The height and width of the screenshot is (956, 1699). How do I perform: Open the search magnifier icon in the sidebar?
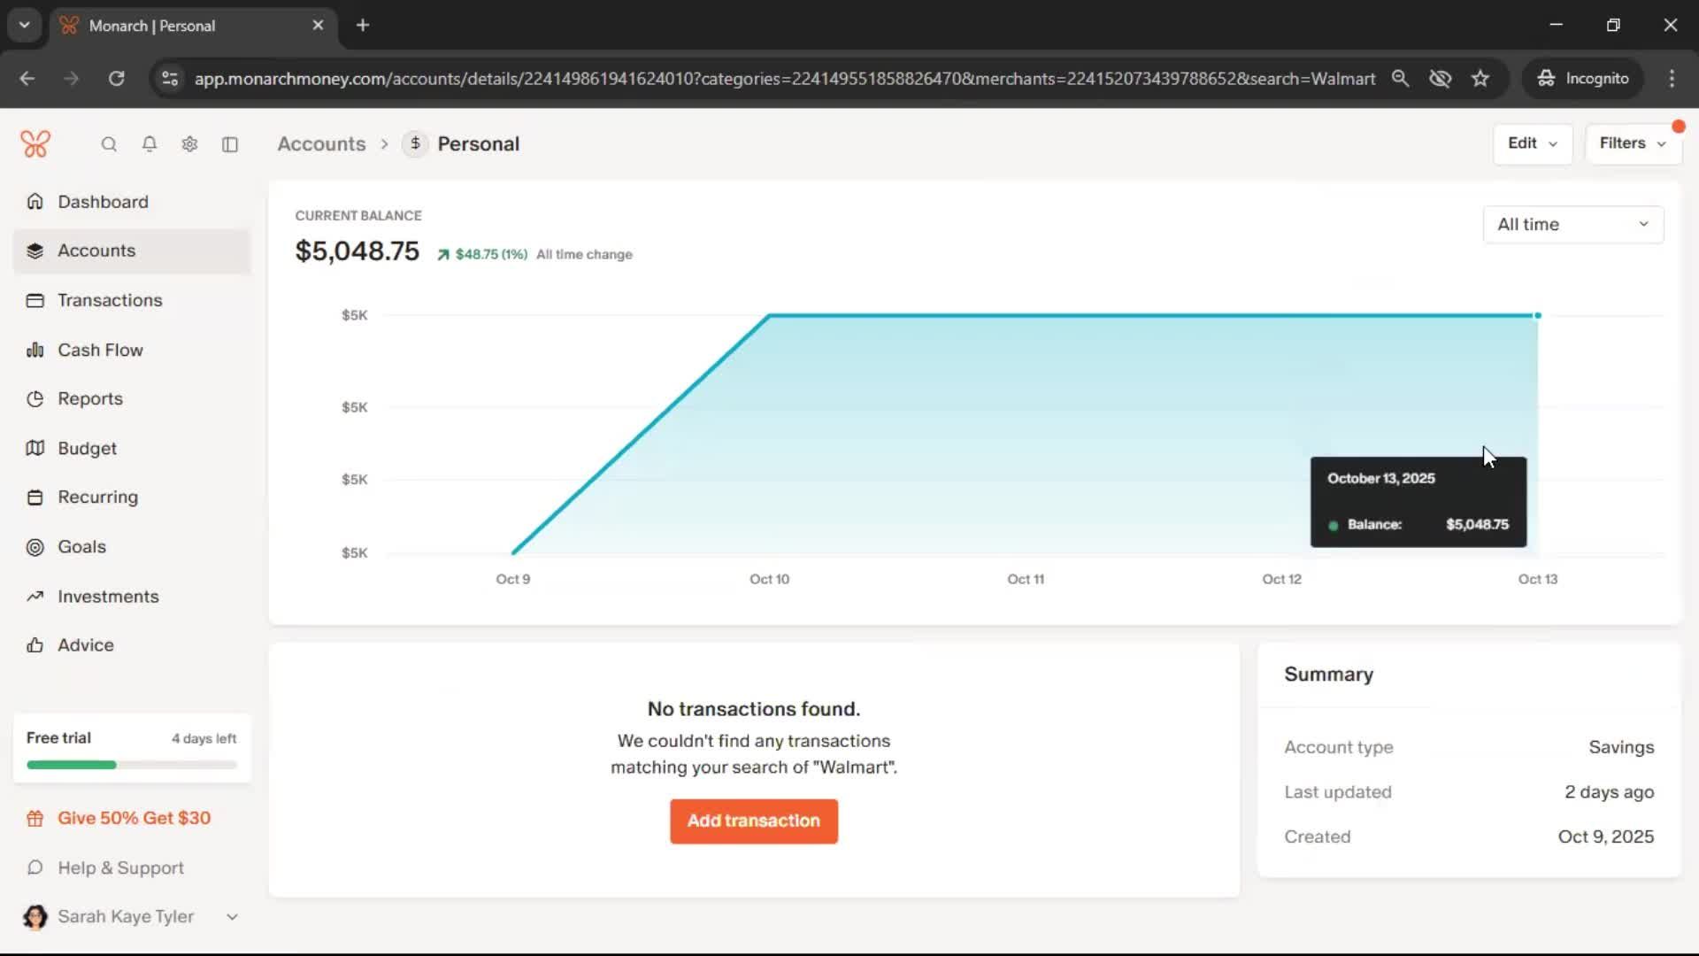click(109, 144)
